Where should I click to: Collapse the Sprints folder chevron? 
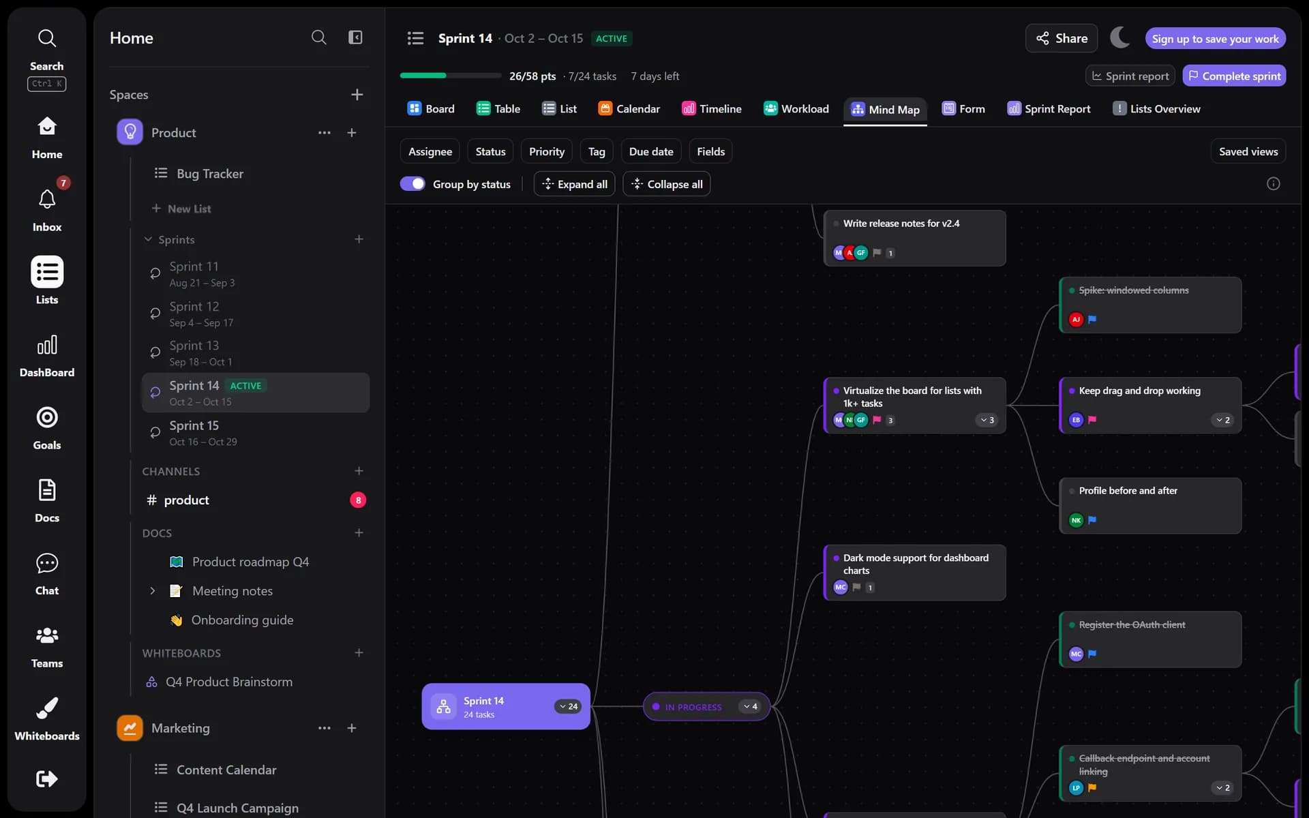click(x=148, y=239)
